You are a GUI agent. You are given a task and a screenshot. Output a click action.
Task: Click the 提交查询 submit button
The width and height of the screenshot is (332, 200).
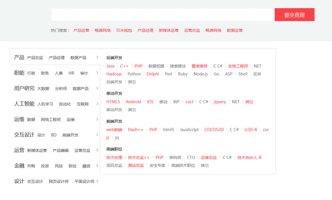point(294,15)
